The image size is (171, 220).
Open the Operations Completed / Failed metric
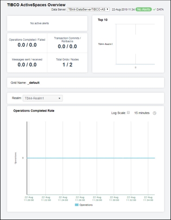point(27,43)
